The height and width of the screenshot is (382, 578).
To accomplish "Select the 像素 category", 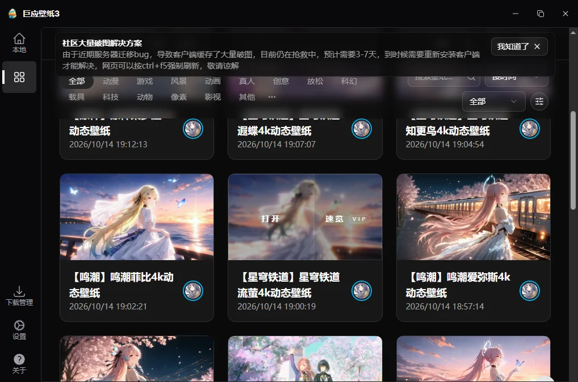I will (178, 97).
